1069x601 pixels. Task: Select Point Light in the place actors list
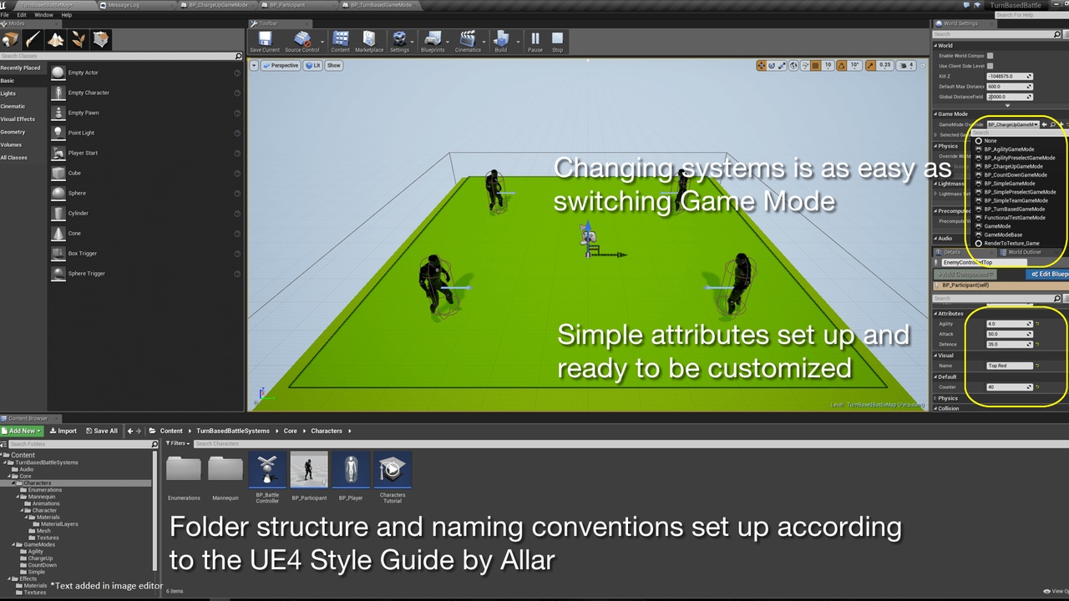(x=81, y=133)
